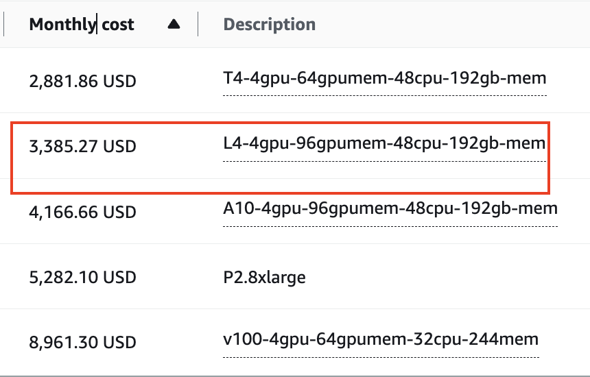Viewport: 590px width, 377px height.
Task: Select the 4,166.66 USD cost value
Action: (x=83, y=212)
